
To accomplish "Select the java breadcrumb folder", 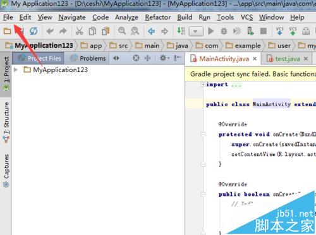I will tap(177, 45).
